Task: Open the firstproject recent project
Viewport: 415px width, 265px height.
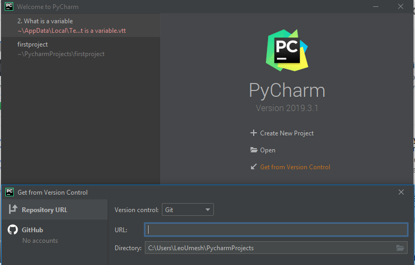Action: coord(81,49)
